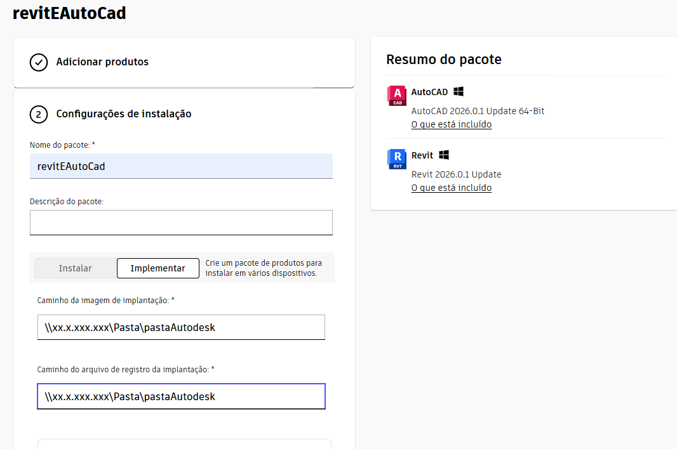The image size is (677, 449).
Task: Open AutoCAD's O que está incluído link
Action: [x=451, y=124]
